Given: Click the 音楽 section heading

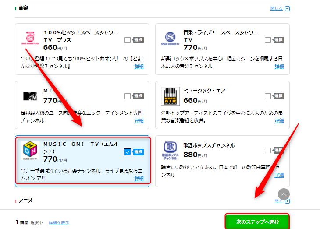Looking at the screenshot, I should coord(23,8).
